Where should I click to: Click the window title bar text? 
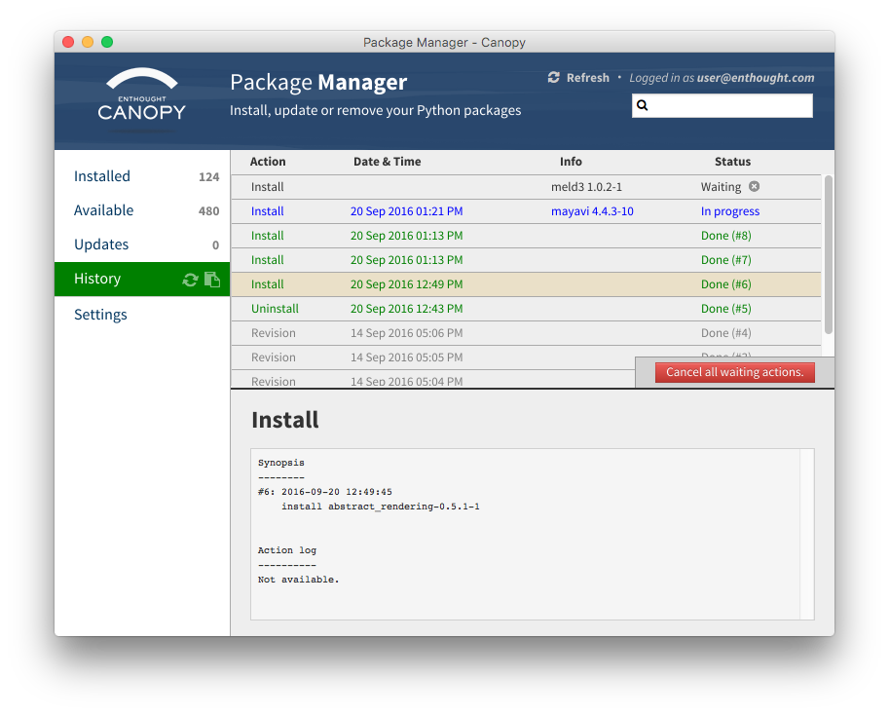pyautogui.click(x=444, y=43)
